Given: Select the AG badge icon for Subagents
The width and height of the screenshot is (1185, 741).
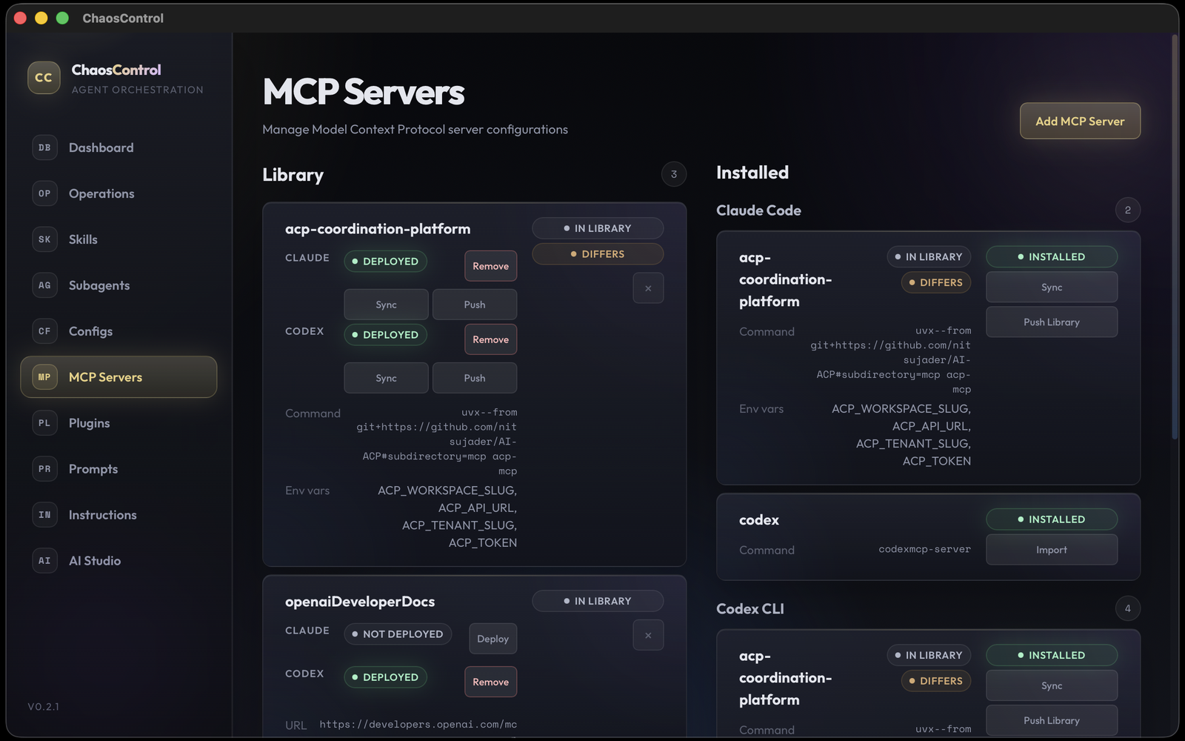Looking at the screenshot, I should (44, 285).
